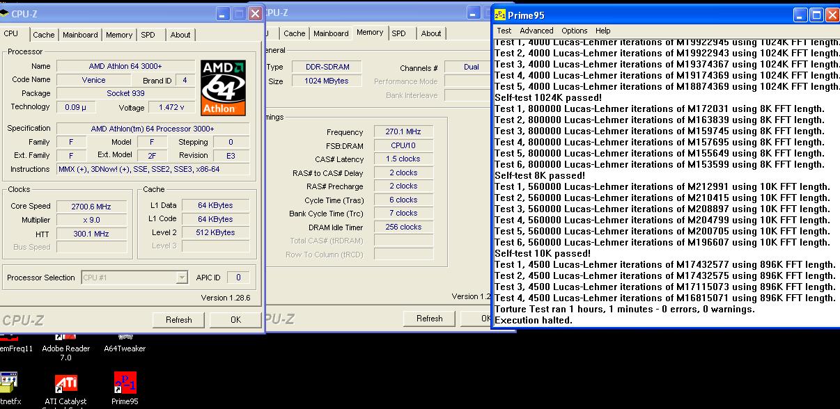Click Refresh button in front CPU-Z window
This screenshot has height=409, width=840.
coord(179,320)
